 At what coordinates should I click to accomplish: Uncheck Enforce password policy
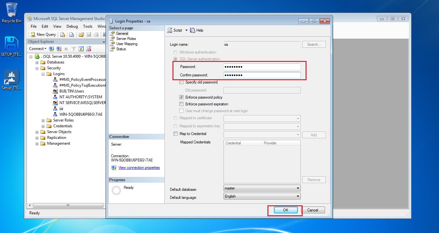coord(181,97)
